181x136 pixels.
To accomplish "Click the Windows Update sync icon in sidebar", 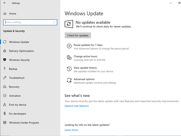I will (x=5, y=42).
